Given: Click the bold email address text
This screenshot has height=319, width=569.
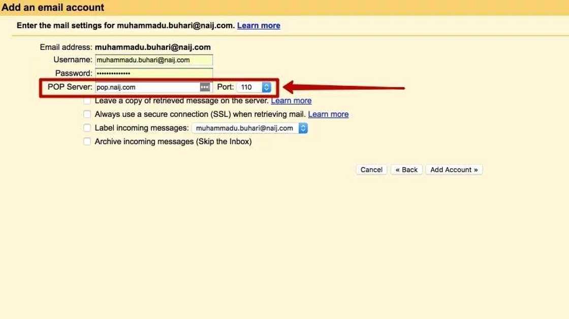Looking at the screenshot, I should (x=152, y=47).
